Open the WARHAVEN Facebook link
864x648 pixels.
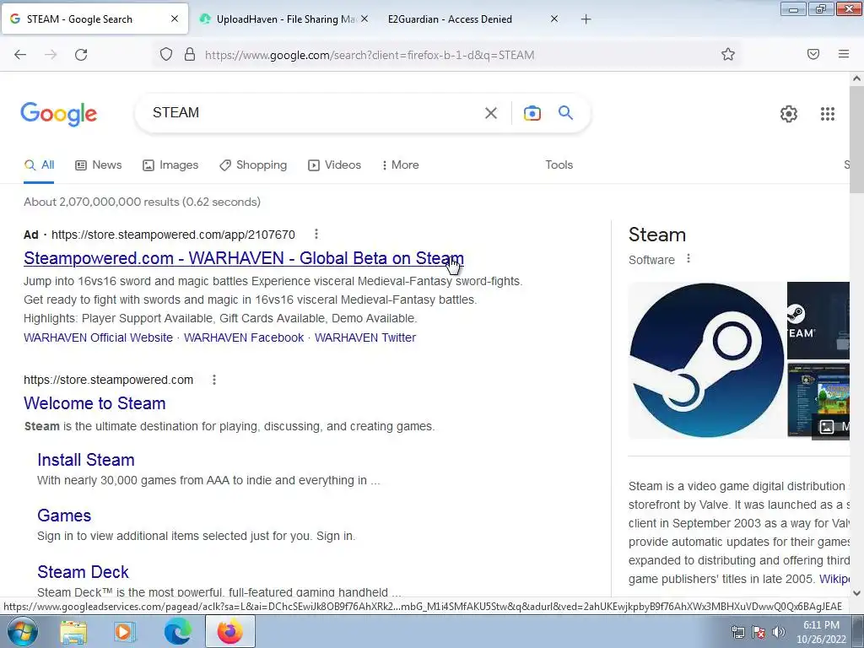click(244, 337)
